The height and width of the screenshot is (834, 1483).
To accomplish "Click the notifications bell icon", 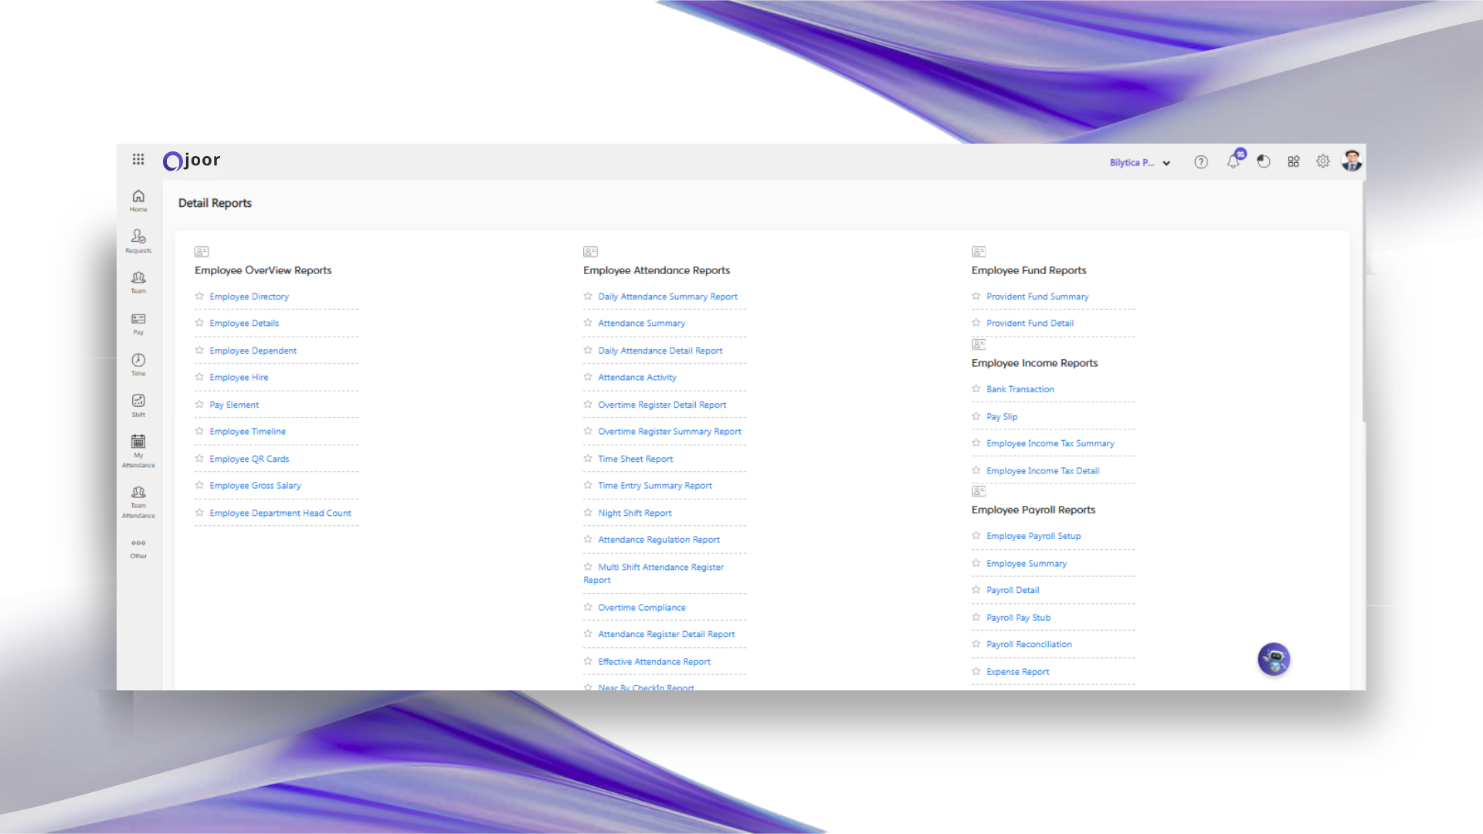I will point(1234,161).
